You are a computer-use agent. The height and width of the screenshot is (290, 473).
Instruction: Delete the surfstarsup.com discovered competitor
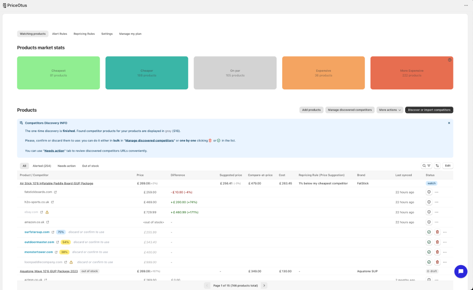tap(437, 232)
